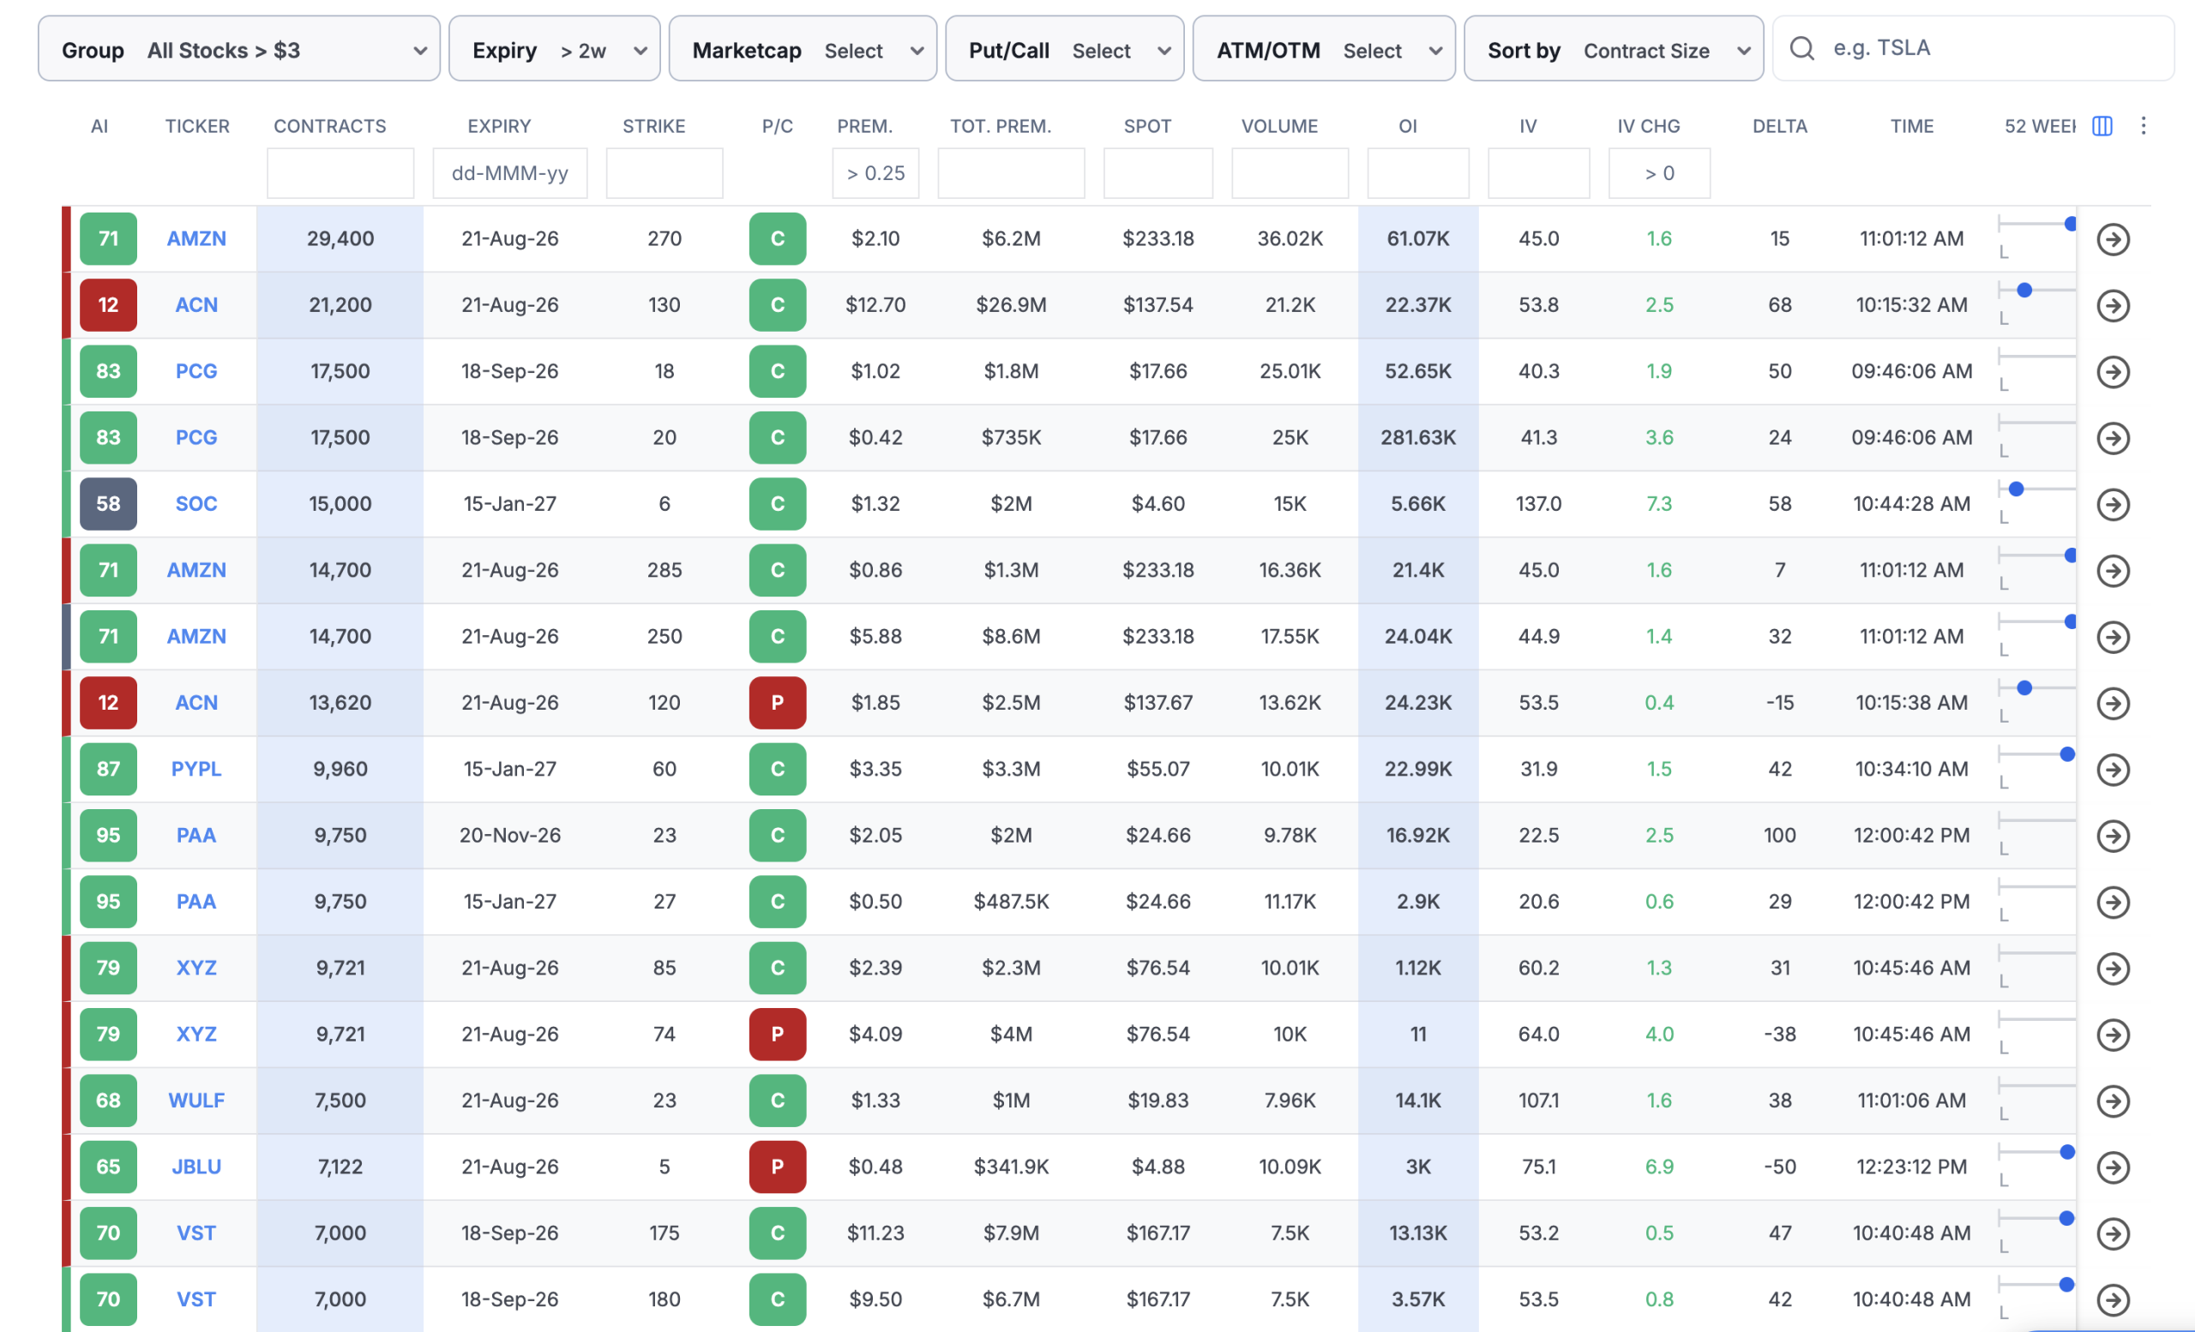The height and width of the screenshot is (1332, 2195).
Task: Click the contracts column filter field
Action: click(340, 173)
